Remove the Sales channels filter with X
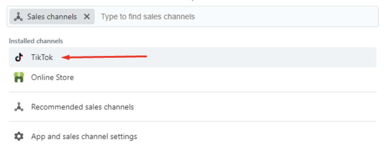The height and width of the screenshot is (149, 384). pos(87,17)
